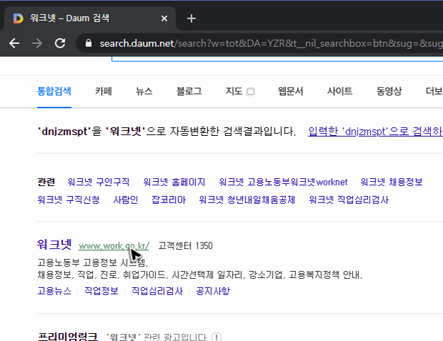Click related search 잡코리아
This screenshot has width=443, height=341.
pos(168,200)
